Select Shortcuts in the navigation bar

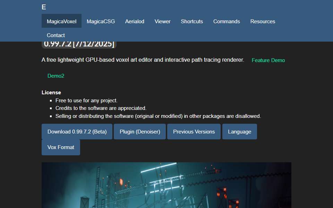pyautogui.click(x=192, y=21)
